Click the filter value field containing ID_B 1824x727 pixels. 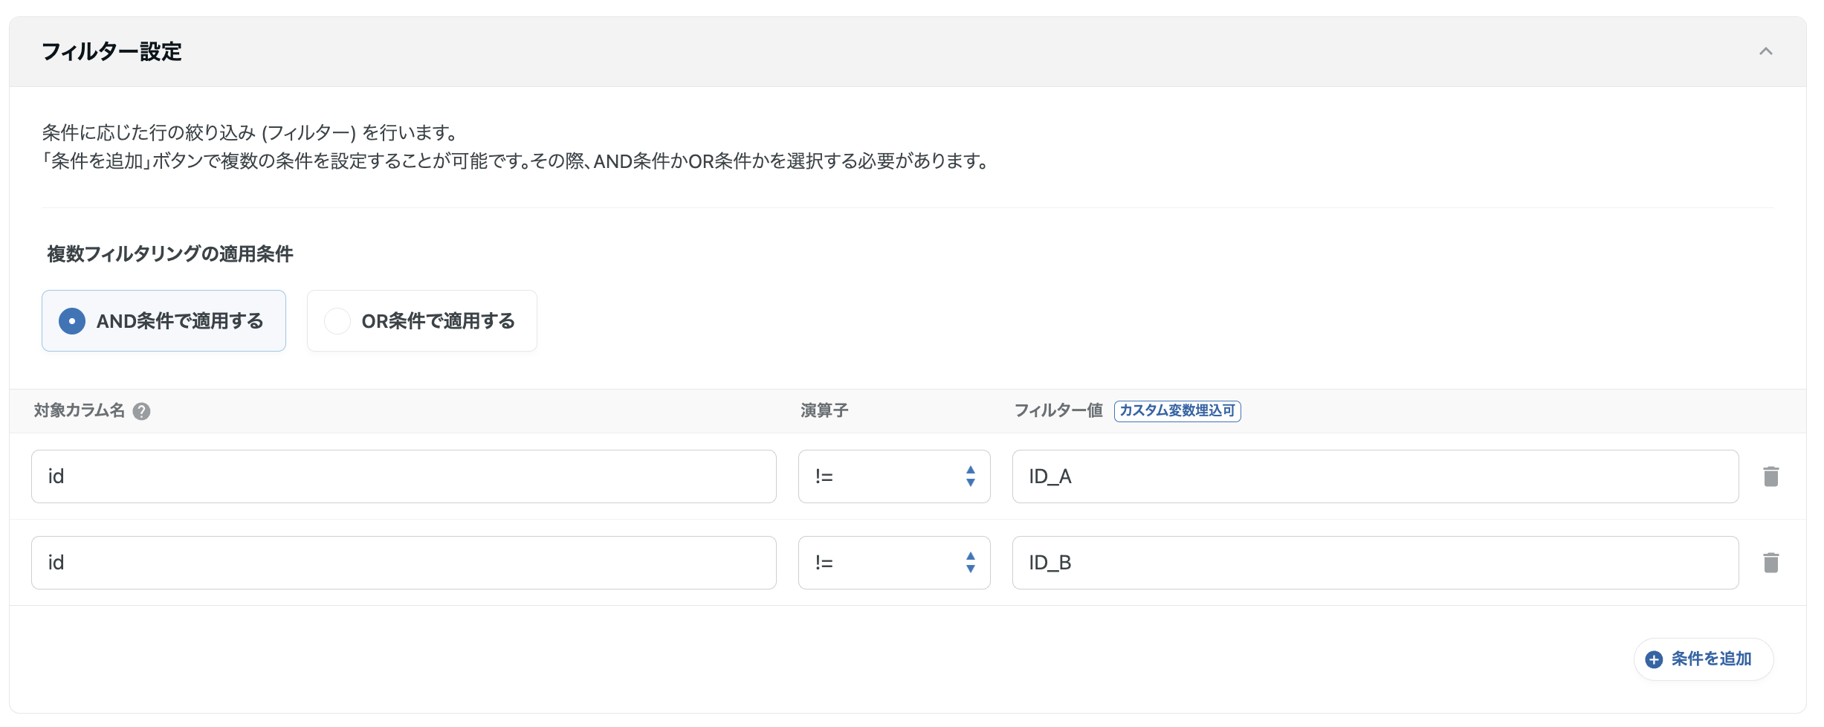1375,563
